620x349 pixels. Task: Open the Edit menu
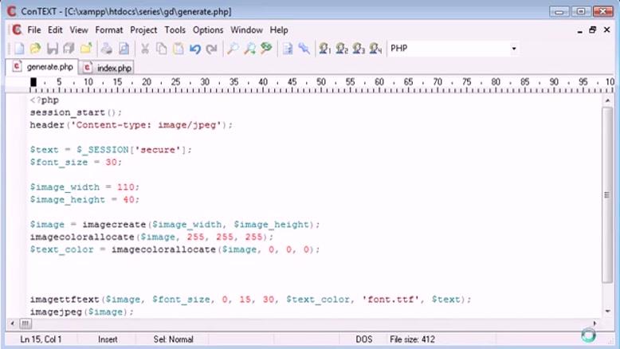coord(55,30)
